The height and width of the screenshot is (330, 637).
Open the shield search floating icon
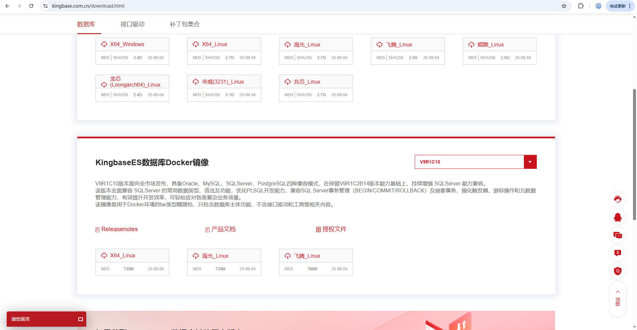coord(618,271)
